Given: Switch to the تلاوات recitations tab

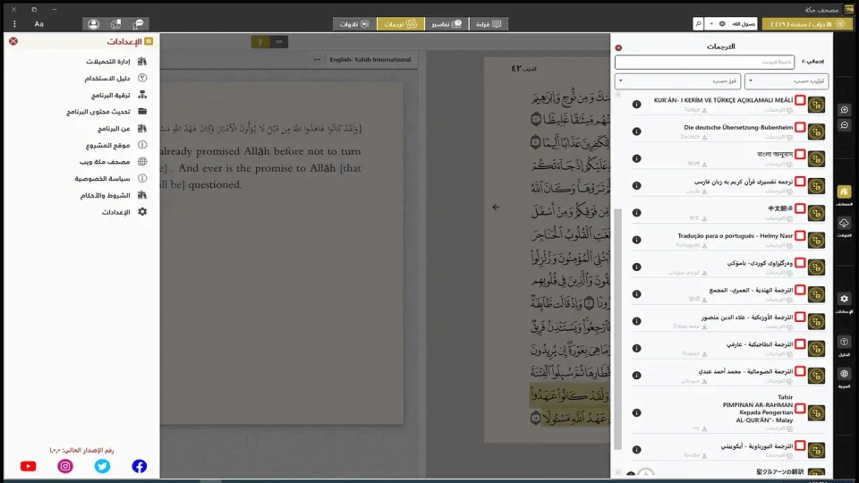Looking at the screenshot, I should point(354,24).
